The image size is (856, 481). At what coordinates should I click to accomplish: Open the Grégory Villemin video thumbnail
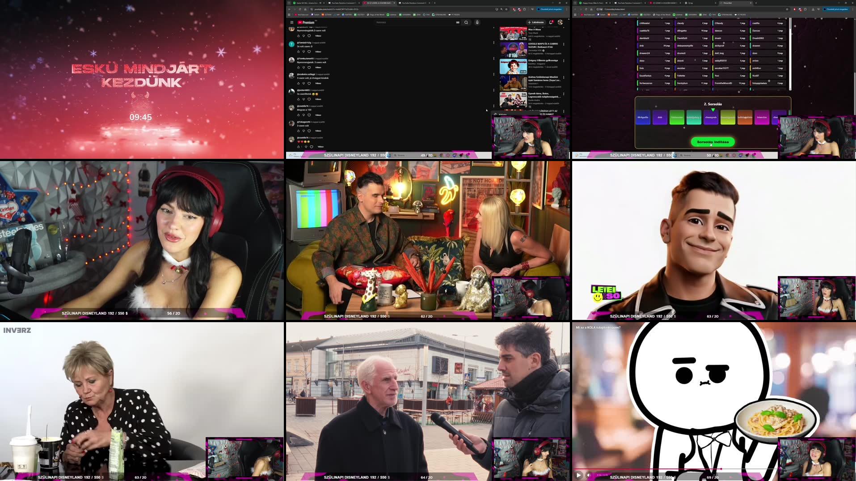click(513, 66)
